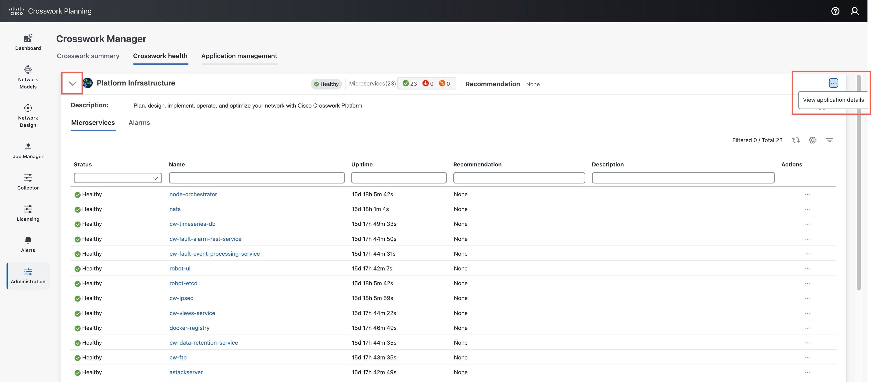This screenshot has width=871, height=382.
Task: Open the robot-ui microservice link
Action: 180,269
